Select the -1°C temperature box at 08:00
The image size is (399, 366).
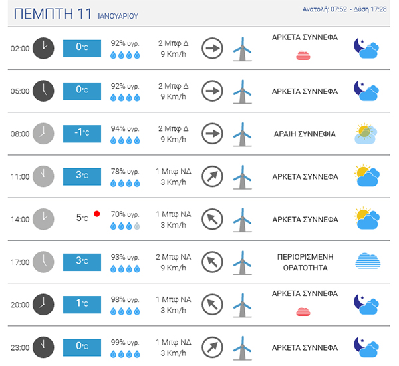click(82, 134)
